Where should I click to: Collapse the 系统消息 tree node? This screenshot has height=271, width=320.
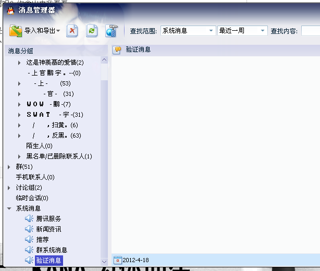[9, 208]
